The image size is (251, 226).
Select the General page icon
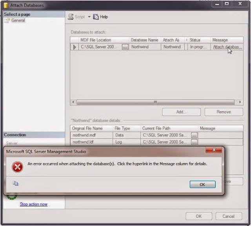coord(7,20)
